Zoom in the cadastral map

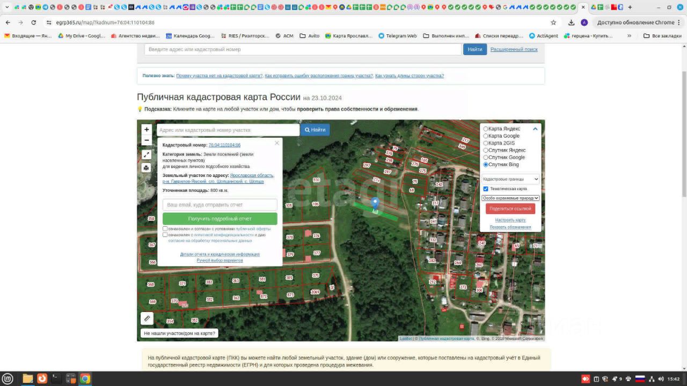(147, 130)
